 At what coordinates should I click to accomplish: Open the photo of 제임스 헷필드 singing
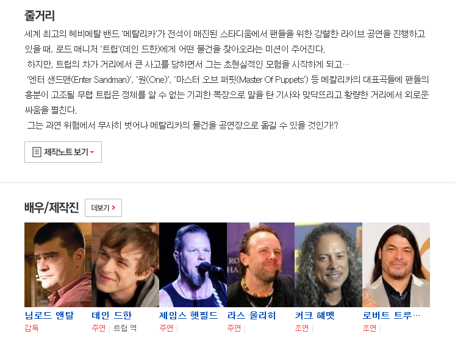tap(193, 265)
